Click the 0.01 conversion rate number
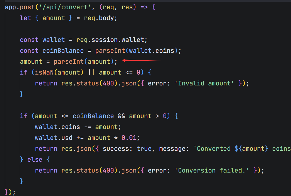The image size is (291, 196). point(129,138)
